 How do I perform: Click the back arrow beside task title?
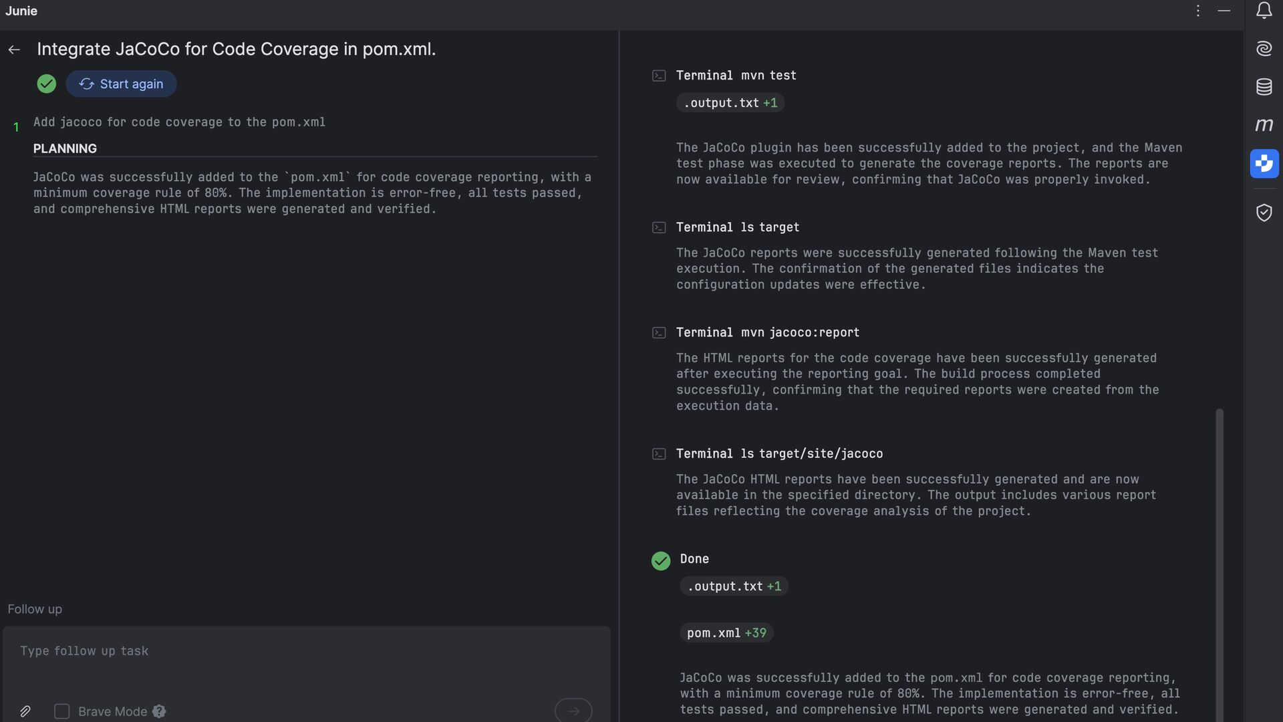14,49
